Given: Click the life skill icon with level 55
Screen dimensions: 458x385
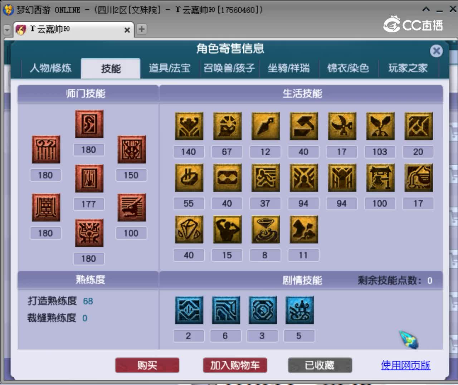Looking at the screenshot, I should coord(189,177).
